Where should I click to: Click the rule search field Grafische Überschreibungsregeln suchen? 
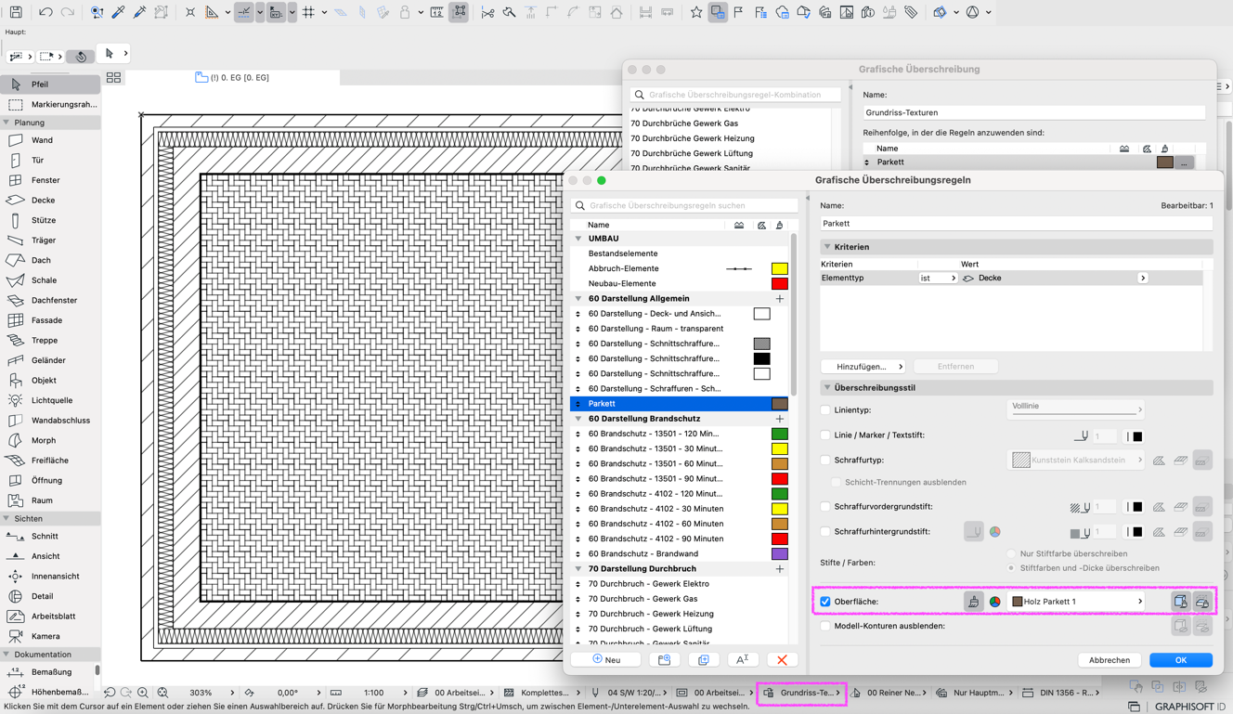685,205
